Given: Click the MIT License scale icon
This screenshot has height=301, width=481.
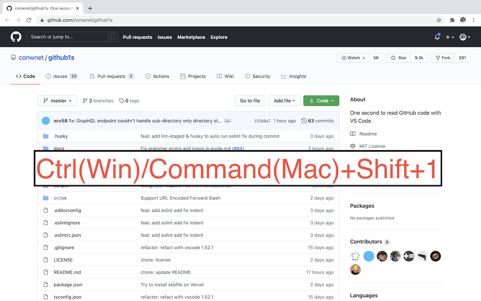Looking at the screenshot, I should click(354, 146).
